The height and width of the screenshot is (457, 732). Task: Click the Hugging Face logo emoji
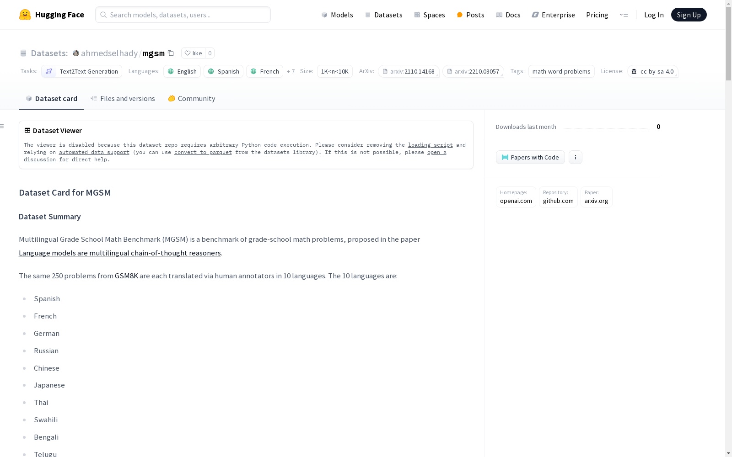coord(25,15)
